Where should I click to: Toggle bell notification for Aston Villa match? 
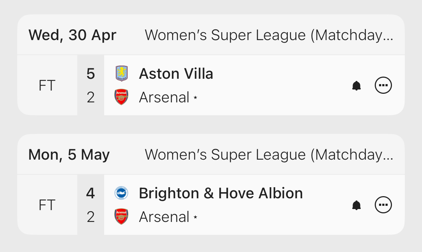(356, 86)
